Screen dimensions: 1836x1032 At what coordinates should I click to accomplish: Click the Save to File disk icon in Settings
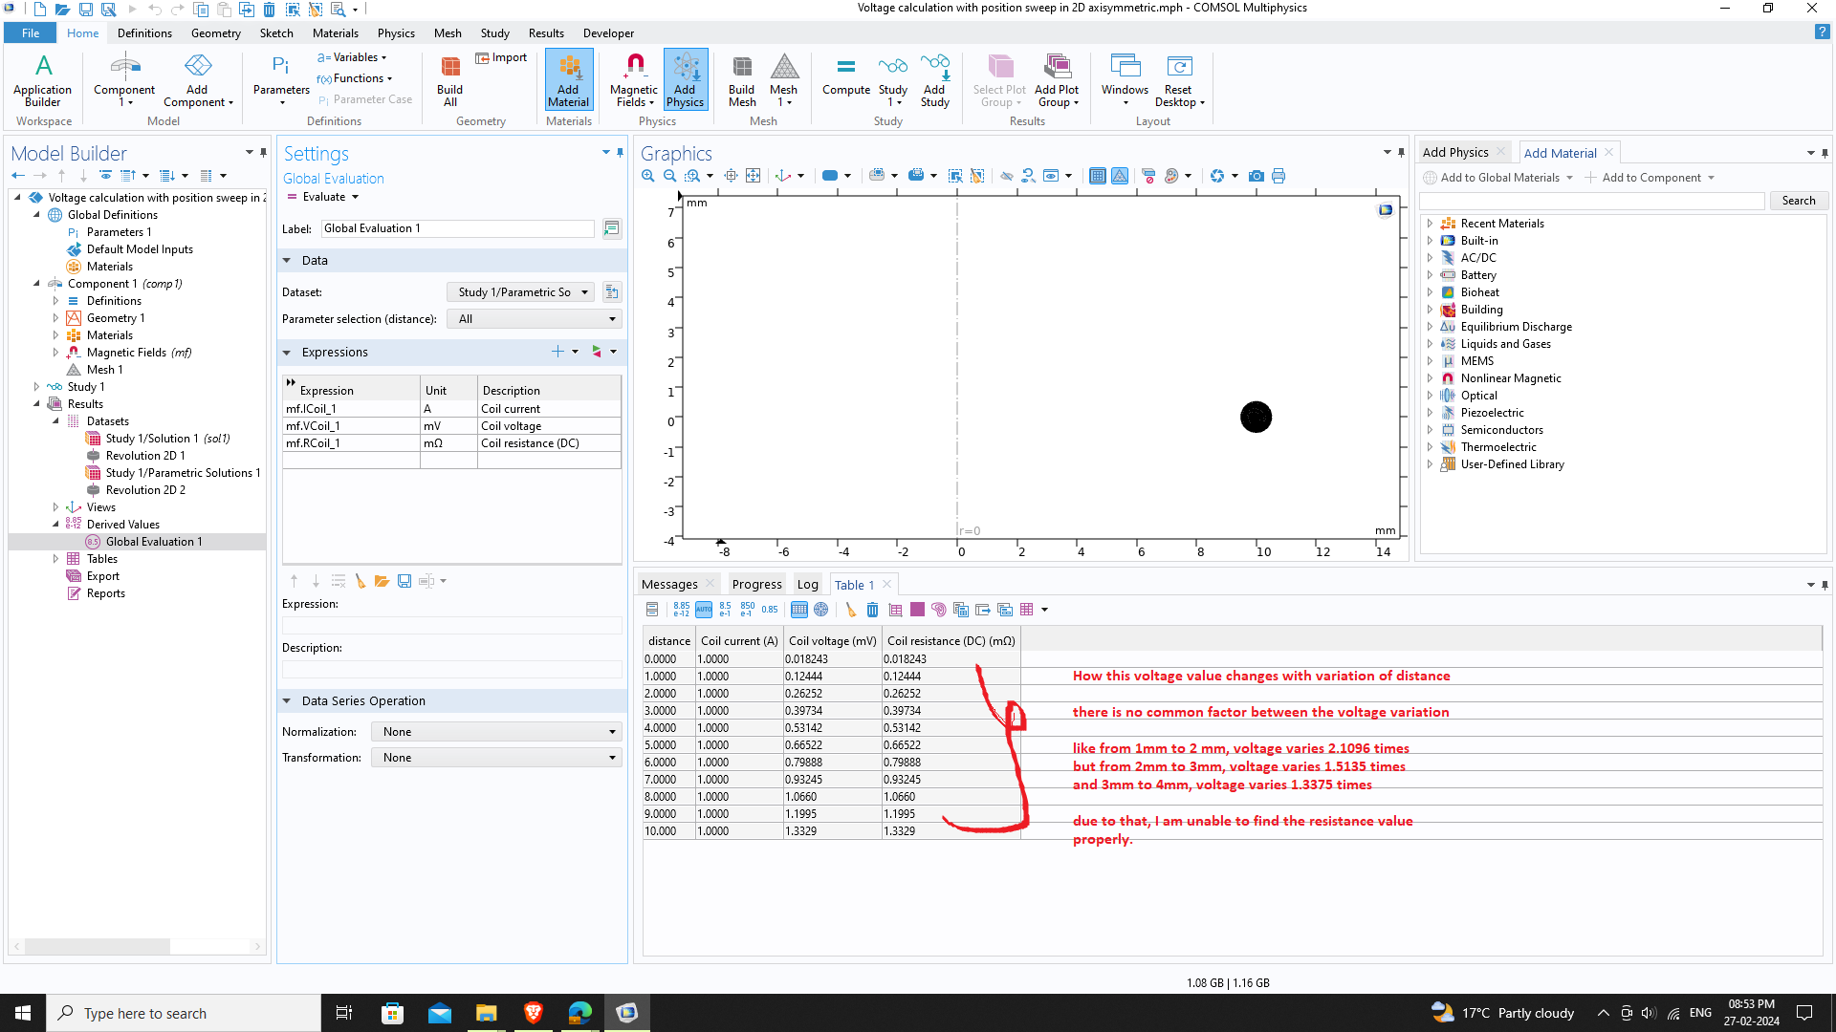(404, 581)
